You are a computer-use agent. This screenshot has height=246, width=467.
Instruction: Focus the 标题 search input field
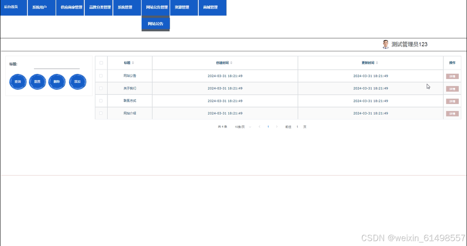tap(57, 65)
